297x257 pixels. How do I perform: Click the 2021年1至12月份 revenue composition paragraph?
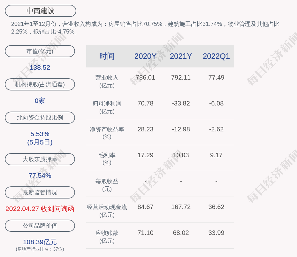(x=145, y=28)
